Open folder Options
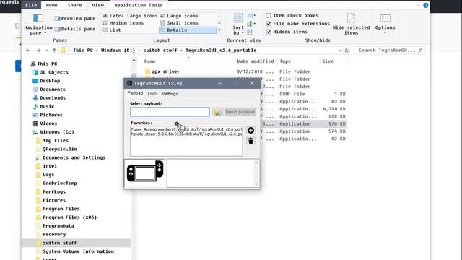 (385, 24)
